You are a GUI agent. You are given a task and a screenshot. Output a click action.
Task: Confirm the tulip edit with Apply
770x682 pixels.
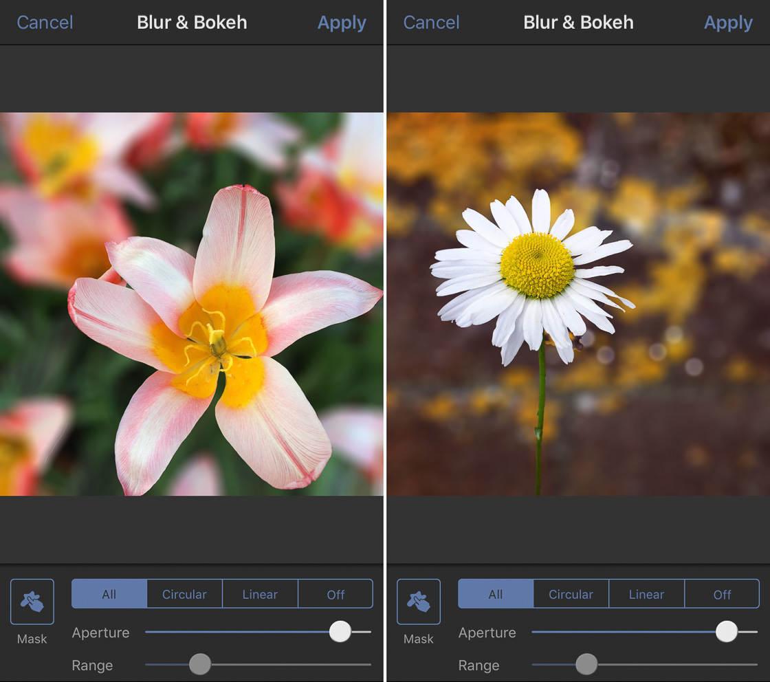[x=342, y=22]
